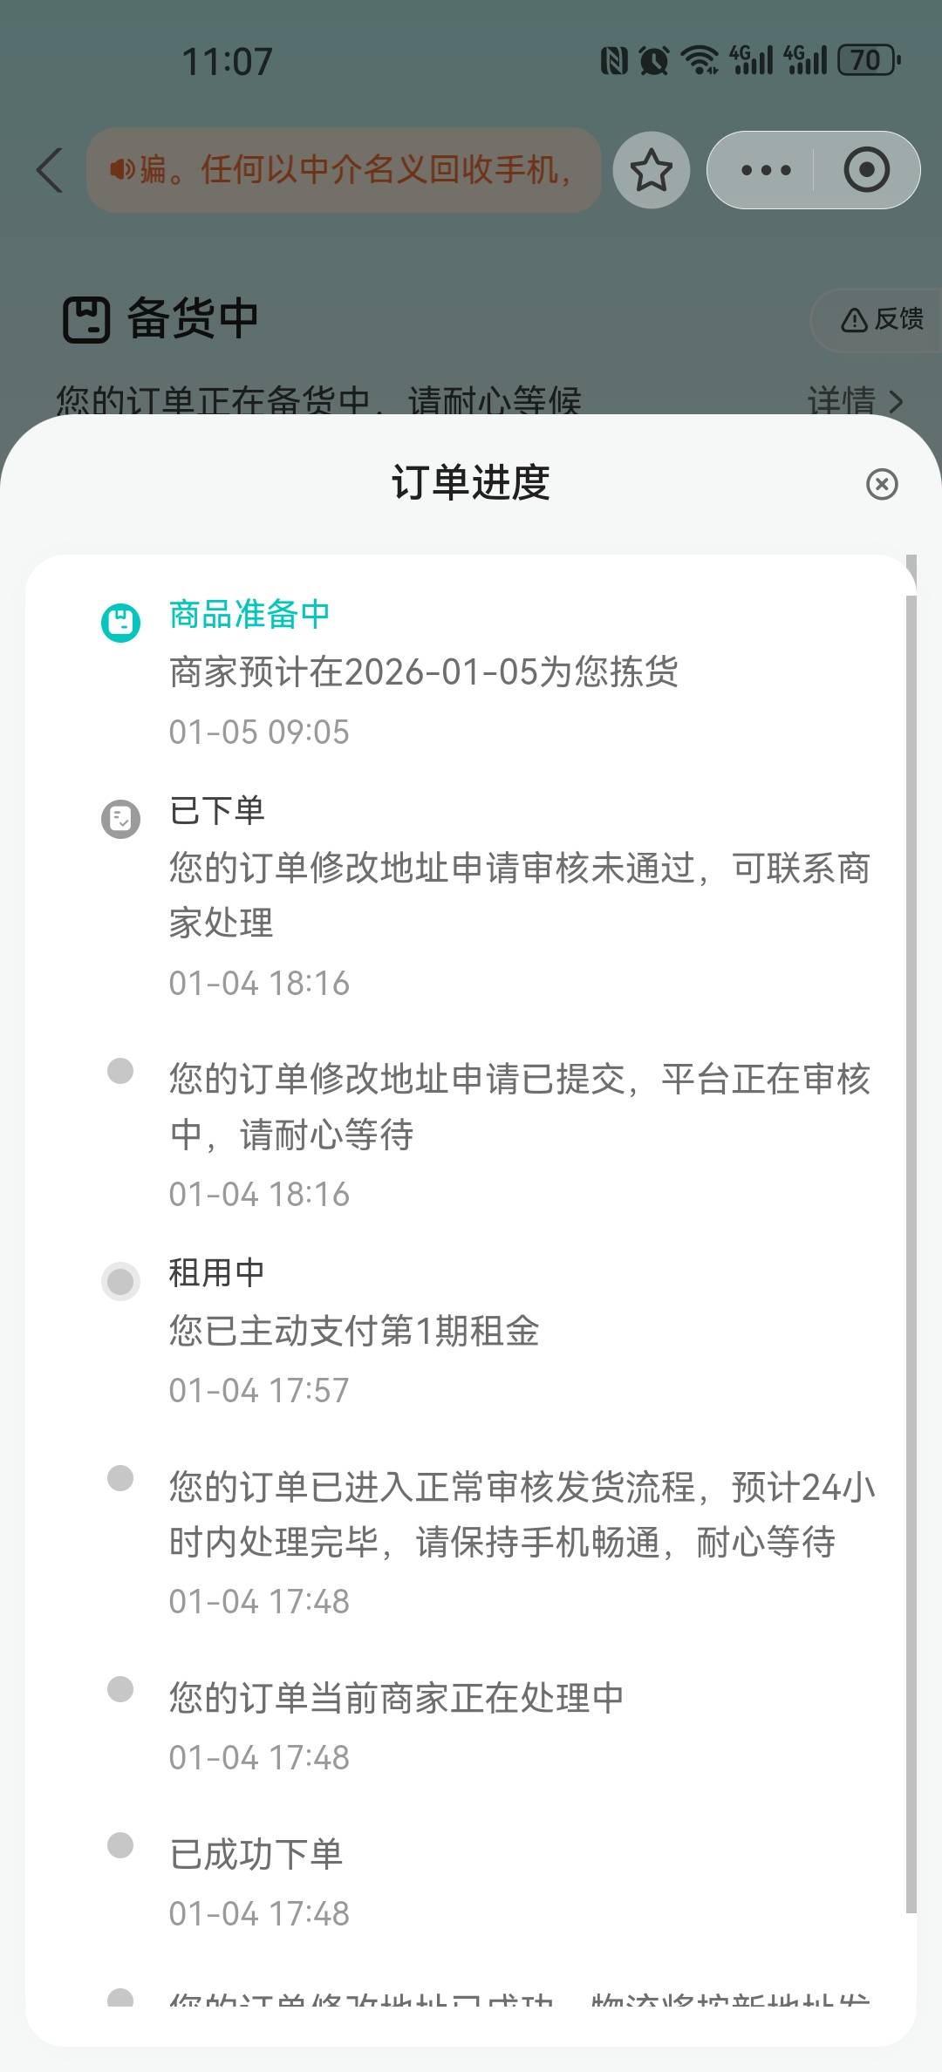This screenshot has height=2072, width=942.
Task: Open the three-dots more menu
Action: point(765,170)
